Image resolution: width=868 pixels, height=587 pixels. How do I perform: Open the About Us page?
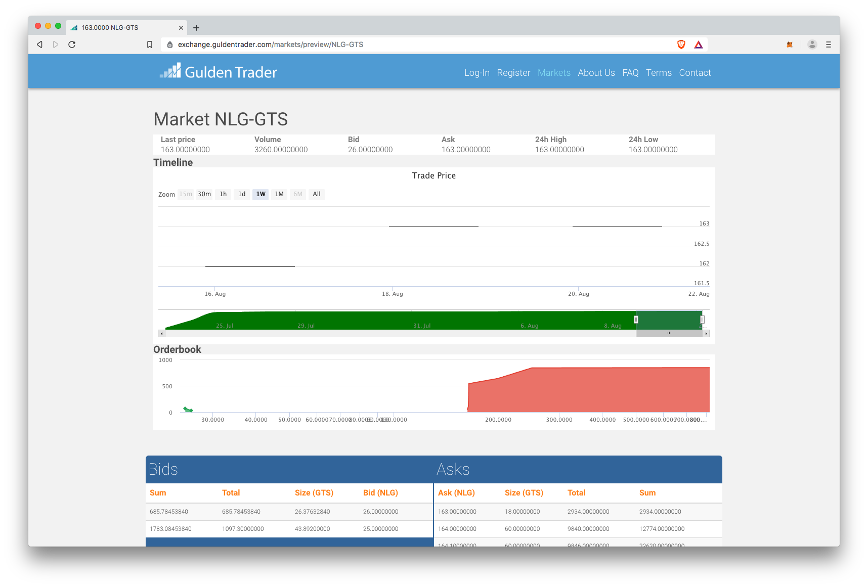(596, 73)
